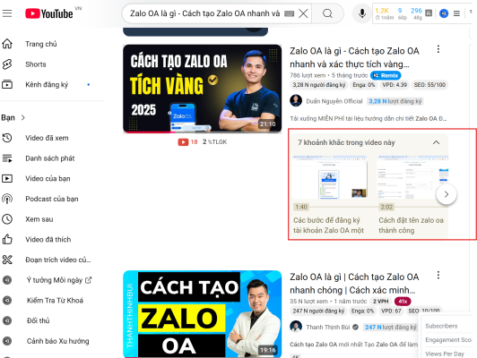Collapse the '7 khoảnh khắc trong video này' section
This screenshot has width=477, height=358.
click(x=436, y=142)
